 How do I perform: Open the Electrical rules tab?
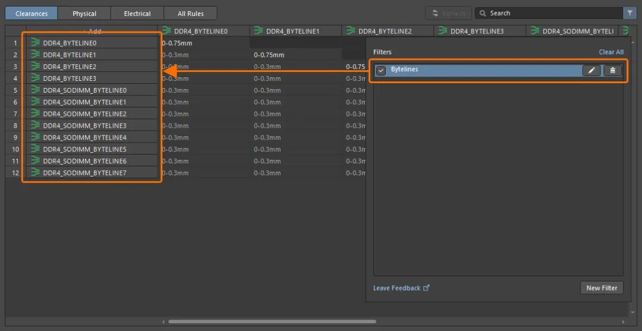pos(137,13)
